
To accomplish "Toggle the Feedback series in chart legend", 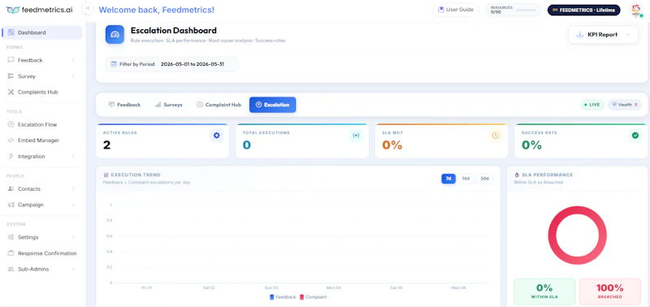I will (283, 297).
